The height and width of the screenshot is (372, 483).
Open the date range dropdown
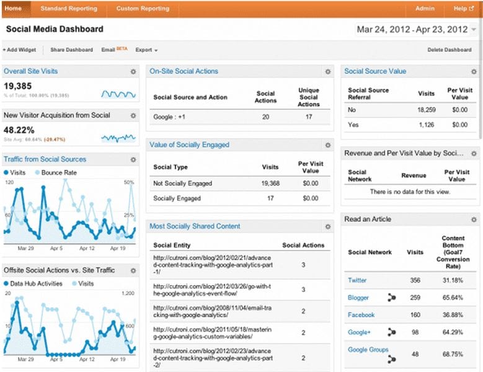tap(417, 30)
